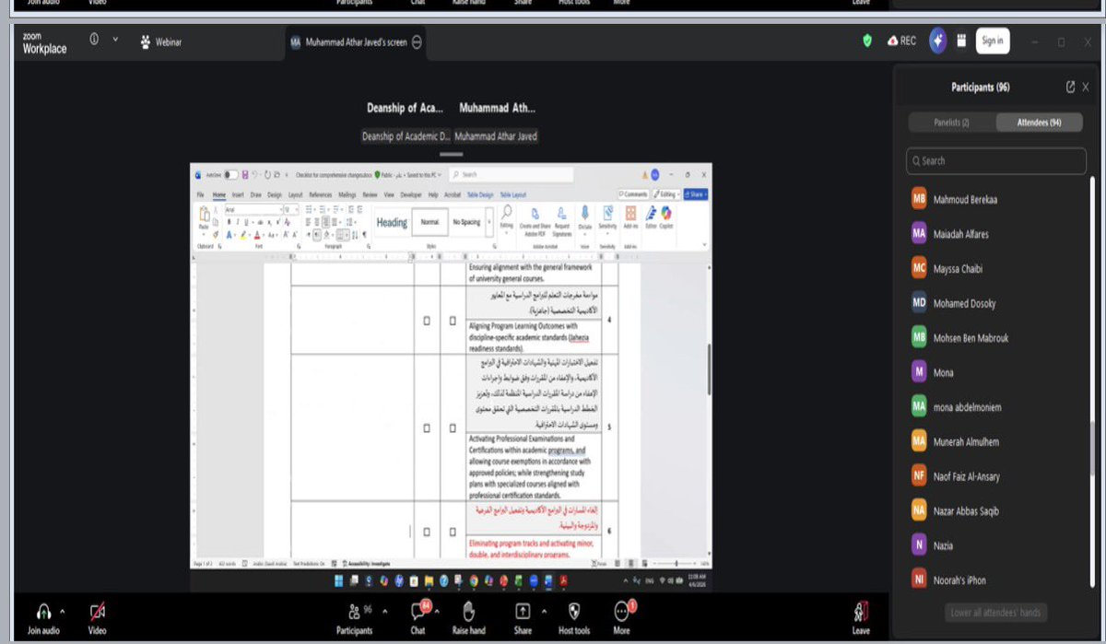Image resolution: width=1106 pixels, height=644 pixels.
Task: Apply the No Spacing style in shared Word
Action: (466, 222)
